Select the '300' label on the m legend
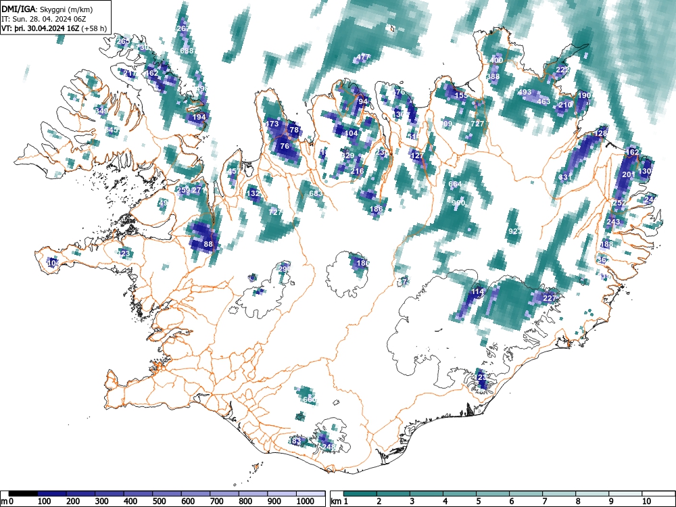The height and width of the screenshot is (507, 676). point(102,502)
